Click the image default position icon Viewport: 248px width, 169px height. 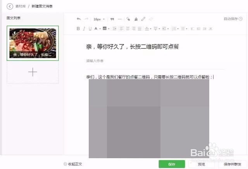coord(198,29)
